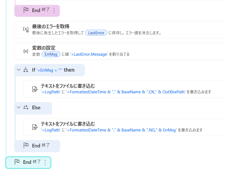
Task: Click the flag icon on the blue End block
Action: click(26, 145)
